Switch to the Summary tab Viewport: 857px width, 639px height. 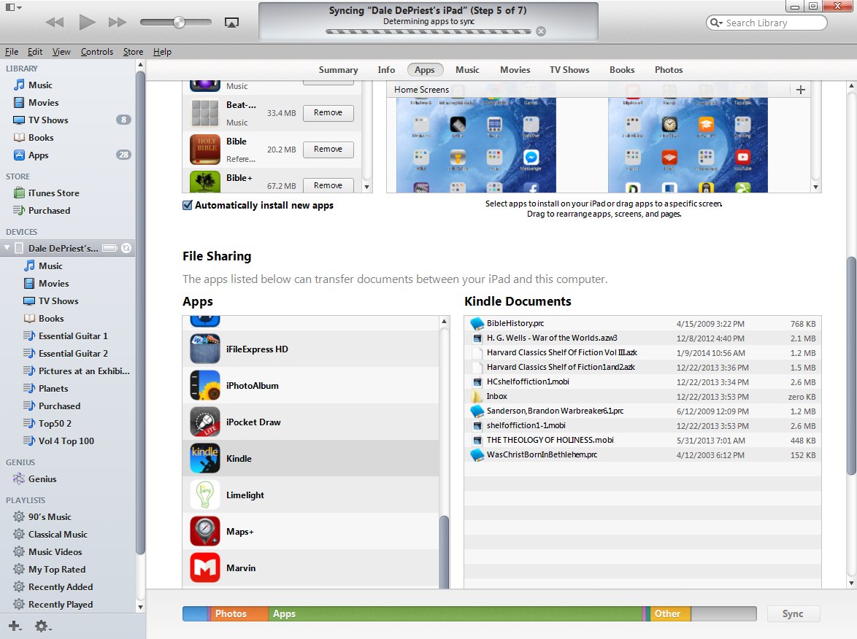[338, 70]
